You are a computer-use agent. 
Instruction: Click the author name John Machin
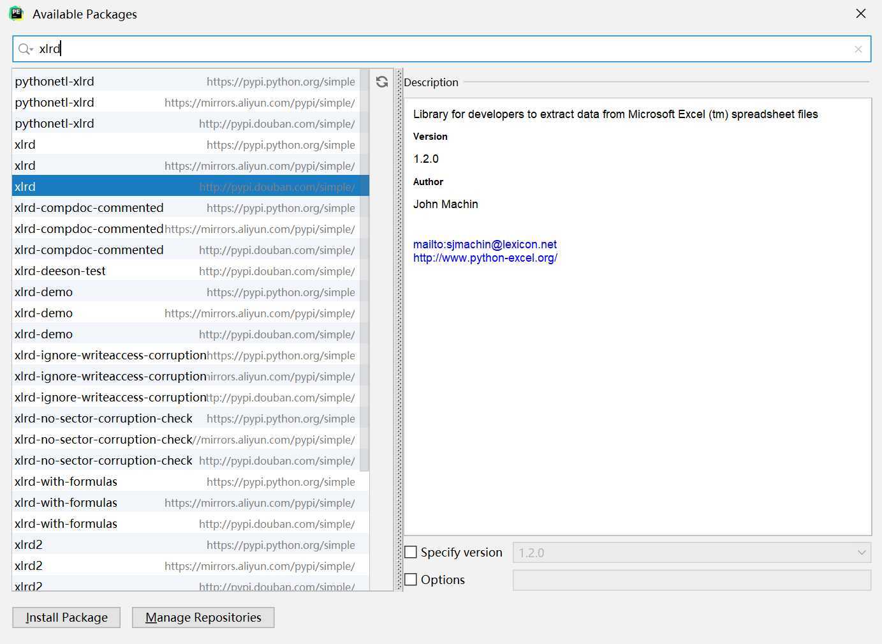click(445, 204)
